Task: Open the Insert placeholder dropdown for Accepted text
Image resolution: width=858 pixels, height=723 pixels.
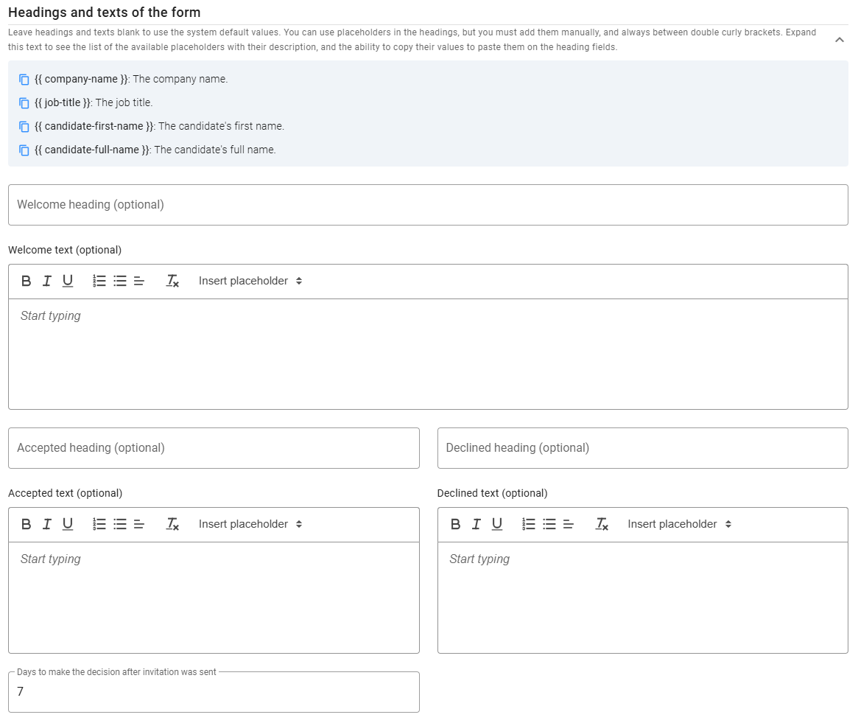Action: (248, 524)
